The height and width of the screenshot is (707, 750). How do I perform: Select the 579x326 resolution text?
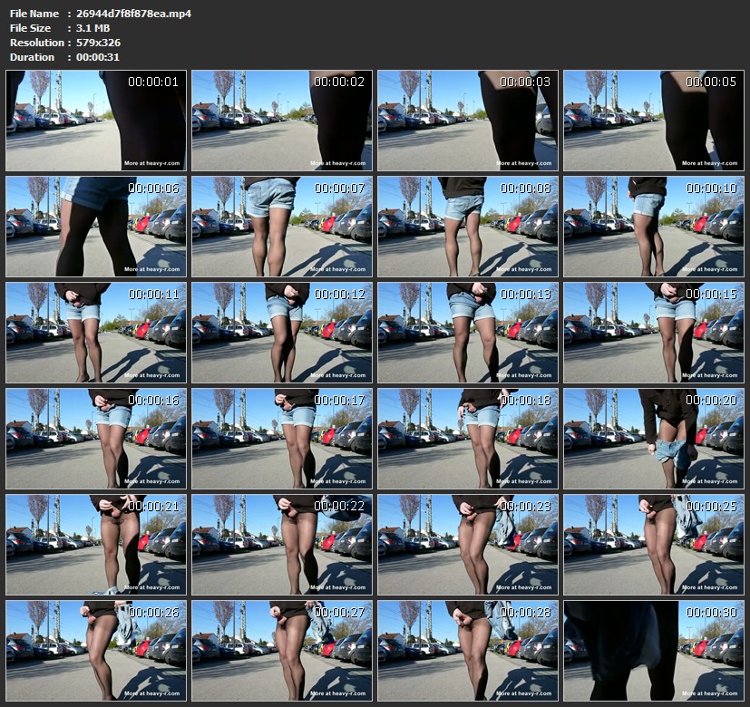coord(99,43)
